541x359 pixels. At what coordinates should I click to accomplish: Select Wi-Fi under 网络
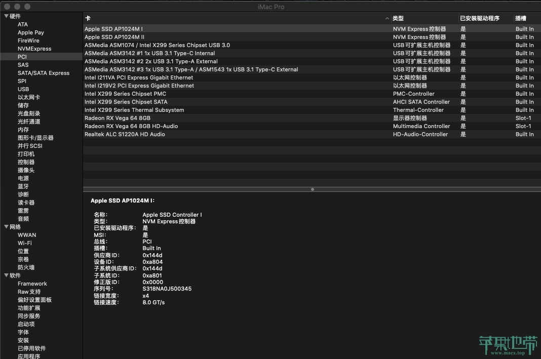(24, 243)
